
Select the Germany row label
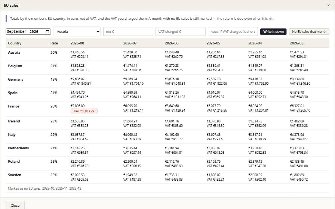click(16, 79)
